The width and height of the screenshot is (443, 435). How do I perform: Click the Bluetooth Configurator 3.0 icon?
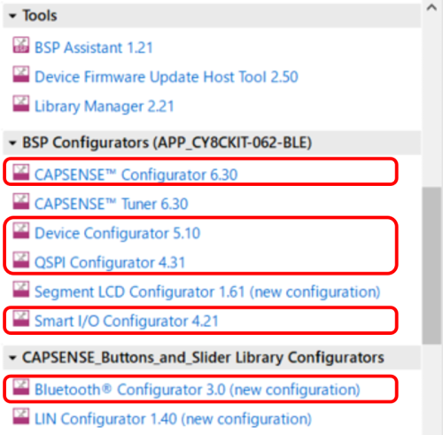pyautogui.click(x=21, y=387)
